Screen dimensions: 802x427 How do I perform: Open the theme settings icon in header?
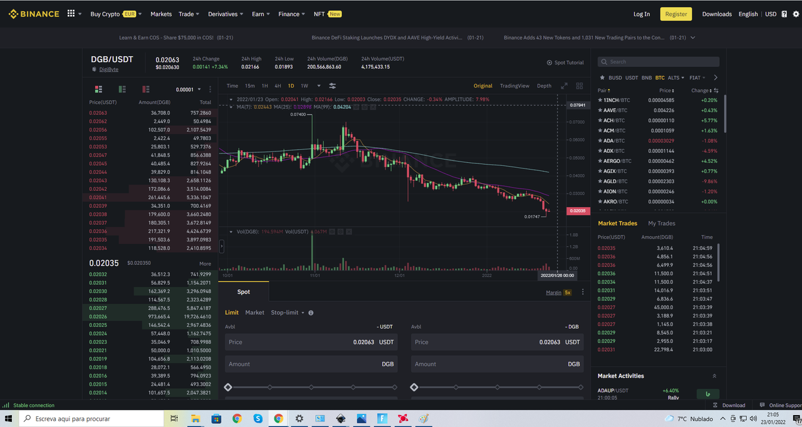(x=795, y=14)
